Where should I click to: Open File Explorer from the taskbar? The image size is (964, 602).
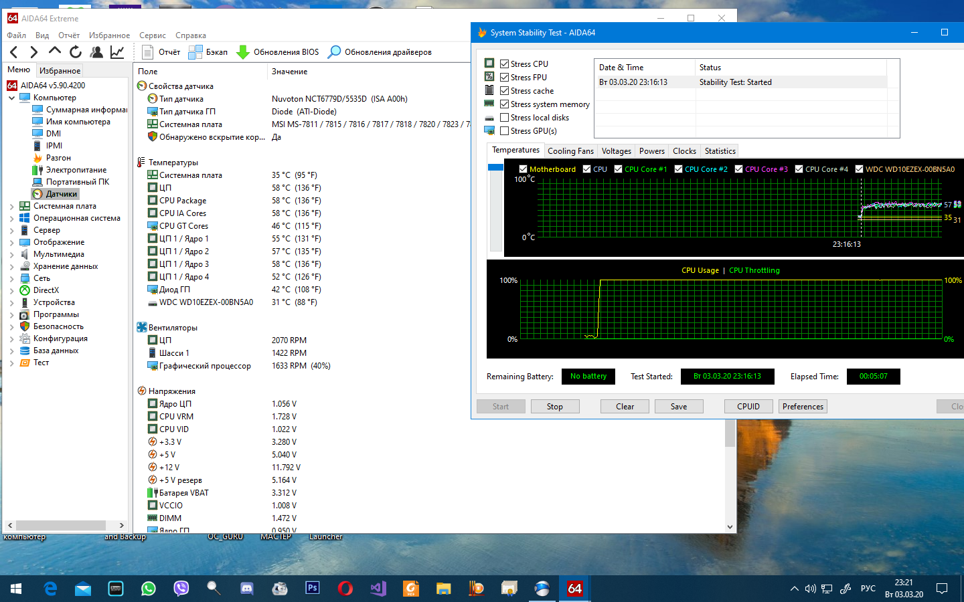point(444,589)
